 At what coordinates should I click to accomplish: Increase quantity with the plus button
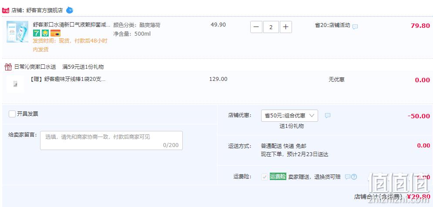pos(286,27)
